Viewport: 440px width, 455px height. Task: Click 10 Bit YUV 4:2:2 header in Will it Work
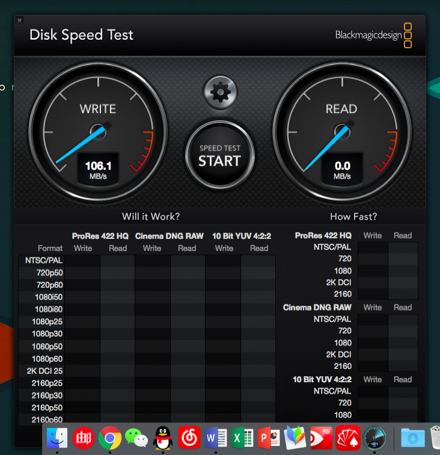click(242, 236)
